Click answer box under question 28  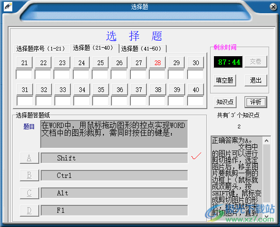pyautogui.click(x=157, y=75)
